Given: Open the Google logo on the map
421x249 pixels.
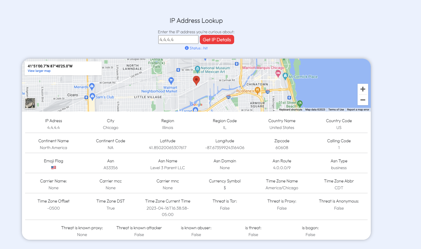Looking at the screenshot, I should click(196, 105).
